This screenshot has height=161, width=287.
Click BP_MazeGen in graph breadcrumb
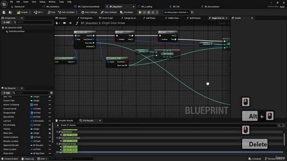[89, 23]
